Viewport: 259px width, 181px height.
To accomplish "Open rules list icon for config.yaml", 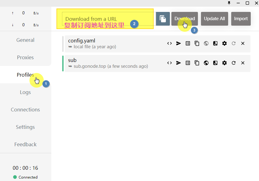I will (x=188, y=44).
